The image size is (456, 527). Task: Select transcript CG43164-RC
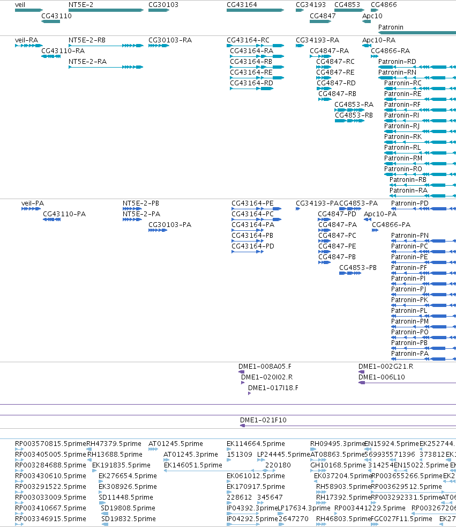click(x=248, y=40)
